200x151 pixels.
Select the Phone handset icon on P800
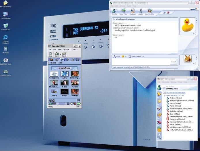click(x=62, y=60)
